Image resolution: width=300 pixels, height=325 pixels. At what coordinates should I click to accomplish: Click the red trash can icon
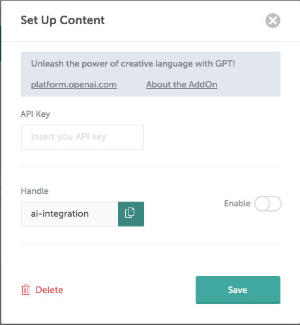(25, 290)
